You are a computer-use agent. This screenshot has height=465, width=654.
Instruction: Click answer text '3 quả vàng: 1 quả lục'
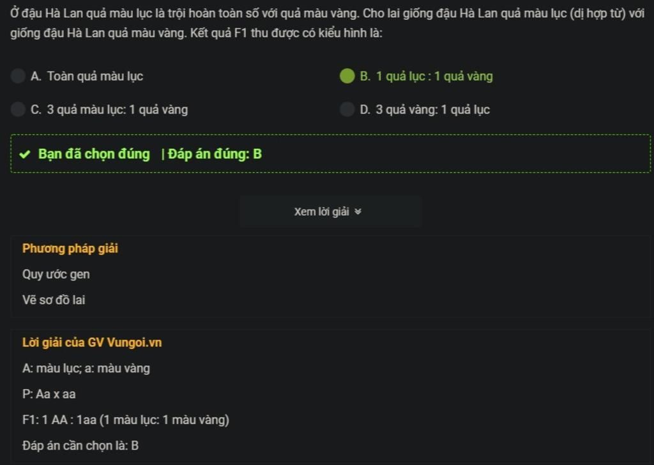(432, 110)
